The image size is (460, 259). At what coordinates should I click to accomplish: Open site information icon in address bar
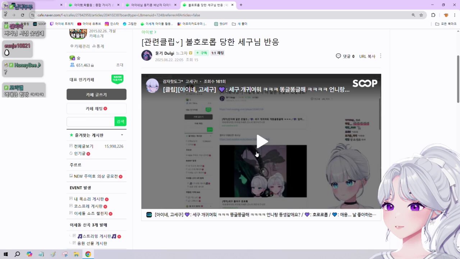32,15
